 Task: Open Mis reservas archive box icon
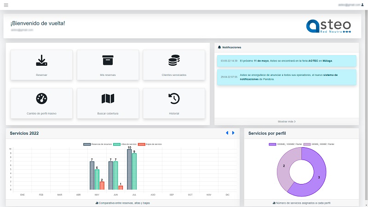coord(108,60)
